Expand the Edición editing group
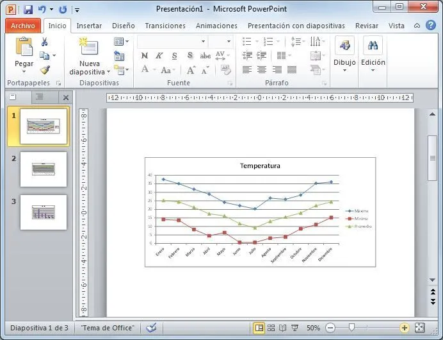 pos(373,55)
